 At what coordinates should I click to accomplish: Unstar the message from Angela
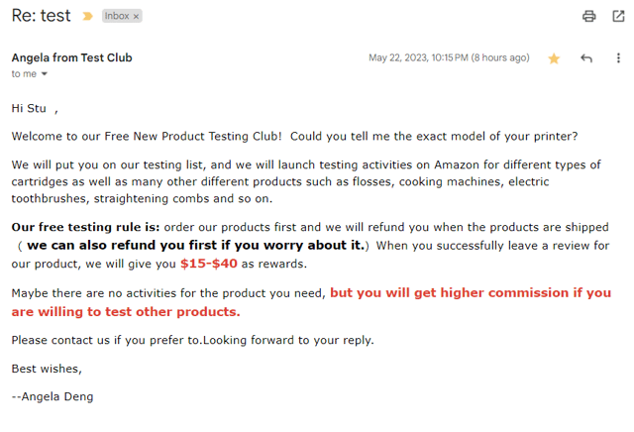point(554,58)
